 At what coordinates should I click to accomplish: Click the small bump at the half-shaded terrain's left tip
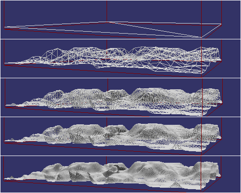coord(13,104)
